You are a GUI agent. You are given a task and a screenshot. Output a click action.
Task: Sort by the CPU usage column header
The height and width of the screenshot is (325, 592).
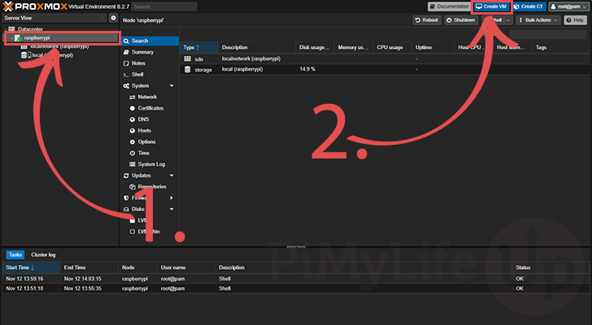coord(391,47)
